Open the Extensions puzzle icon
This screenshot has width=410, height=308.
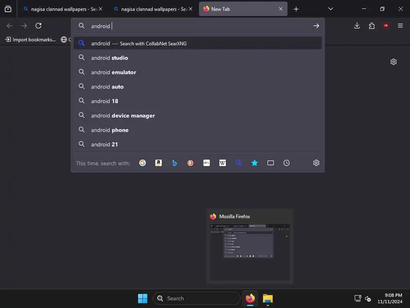[372, 26]
